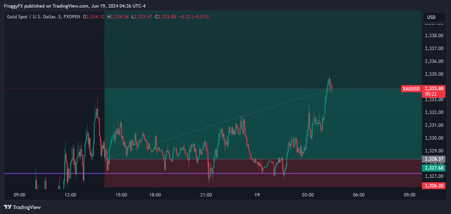The width and height of the screenshot is (451, 214).
Task: Click the 2,329.00 price axis label
Action: click(434, 151)
